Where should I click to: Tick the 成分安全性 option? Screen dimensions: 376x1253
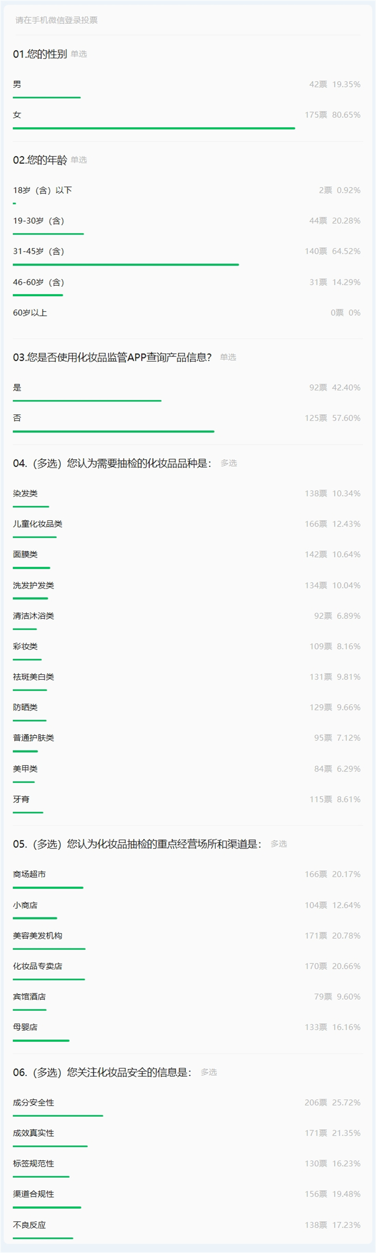[x=33, y=1102]
